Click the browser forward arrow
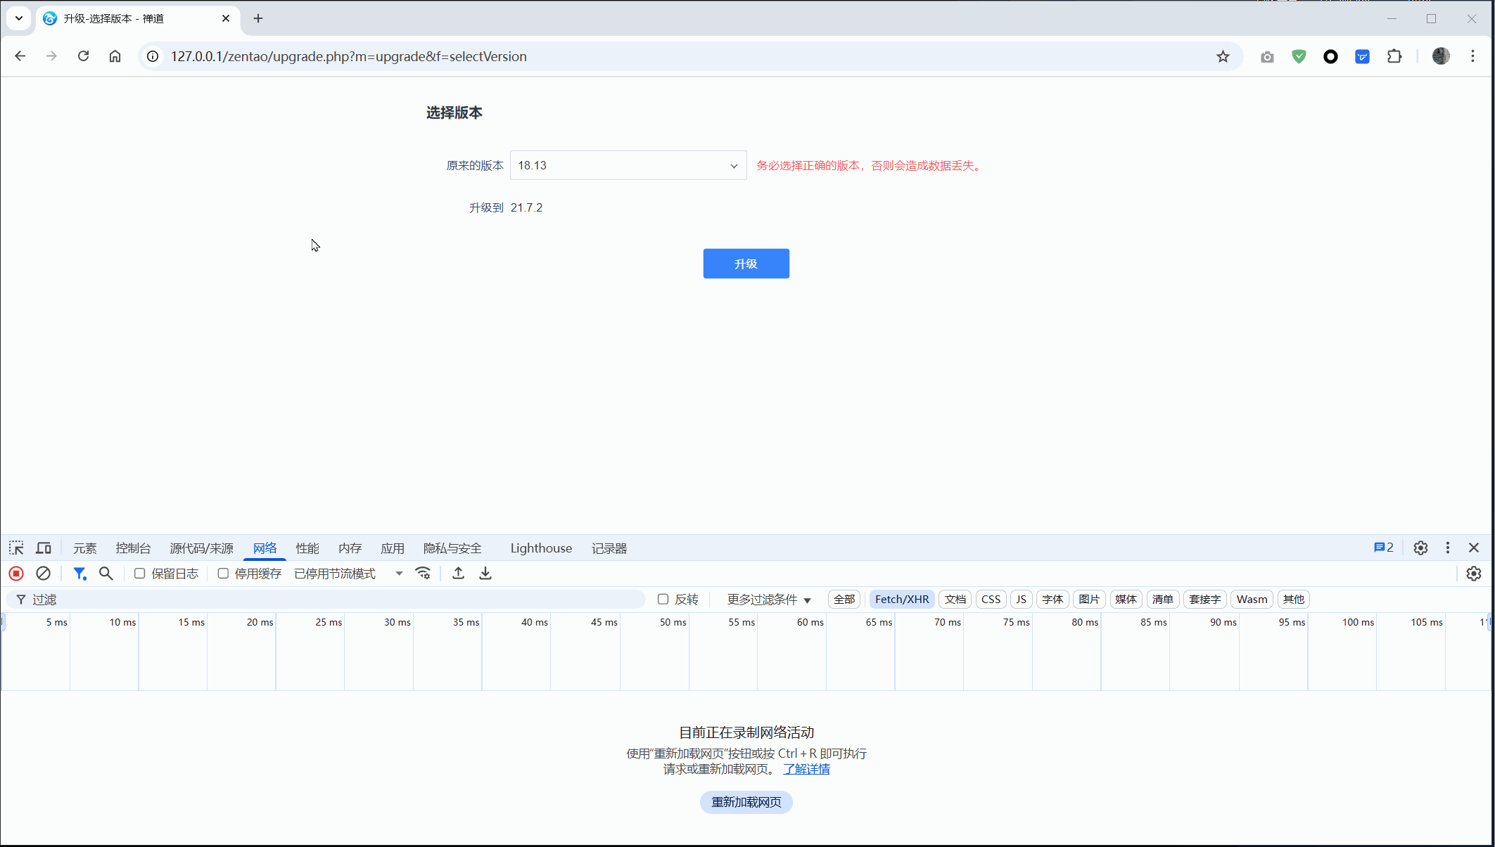Screen dimensions: 1495x847 coord(51,56)
